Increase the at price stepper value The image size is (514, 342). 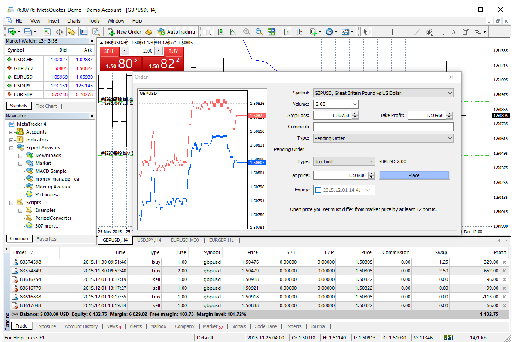(372, 174)
